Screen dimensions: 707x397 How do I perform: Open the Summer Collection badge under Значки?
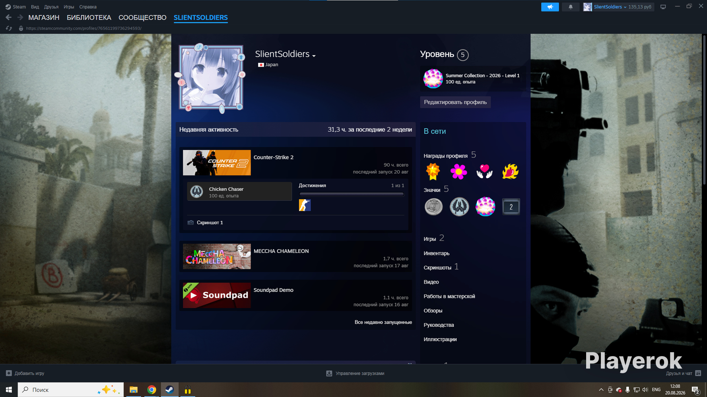click(485, 206)
